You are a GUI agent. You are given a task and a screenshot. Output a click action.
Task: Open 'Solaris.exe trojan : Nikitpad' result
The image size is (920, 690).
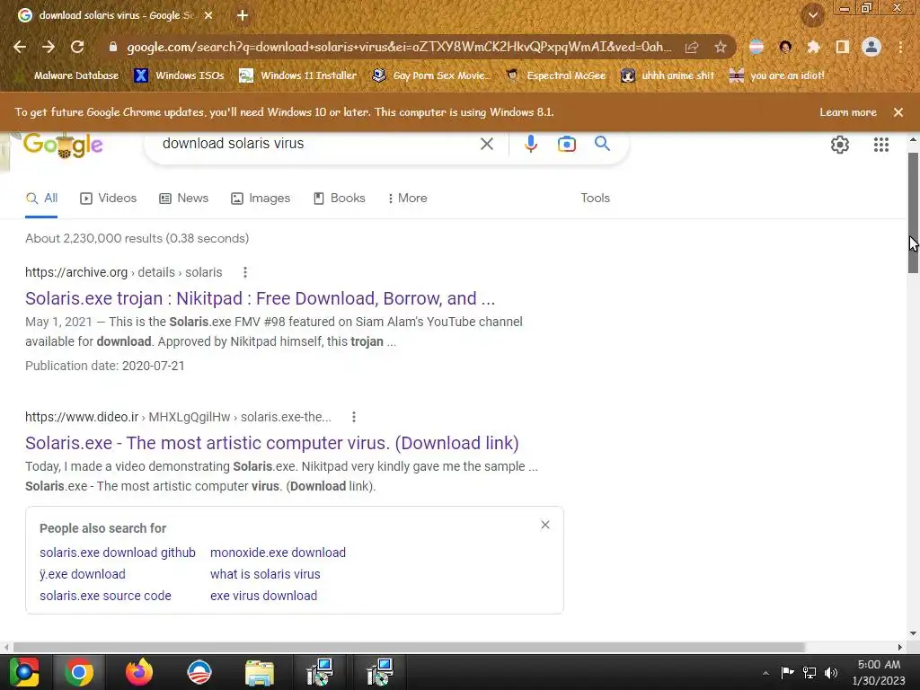(260, 298)
